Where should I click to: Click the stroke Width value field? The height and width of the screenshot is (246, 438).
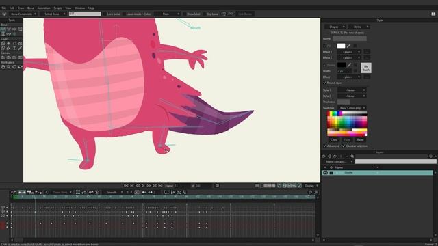click(x=344, y=71)
